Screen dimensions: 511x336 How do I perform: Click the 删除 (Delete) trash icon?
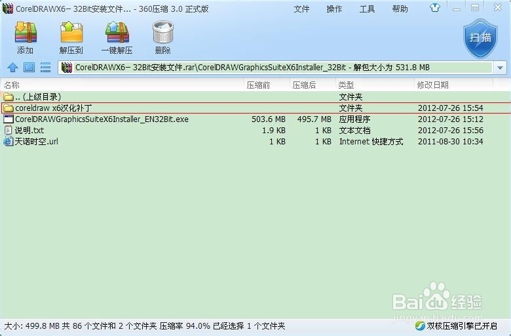coord(163,32)
